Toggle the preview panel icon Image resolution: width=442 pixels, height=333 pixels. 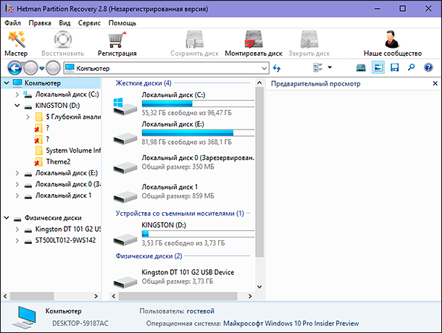378,67
